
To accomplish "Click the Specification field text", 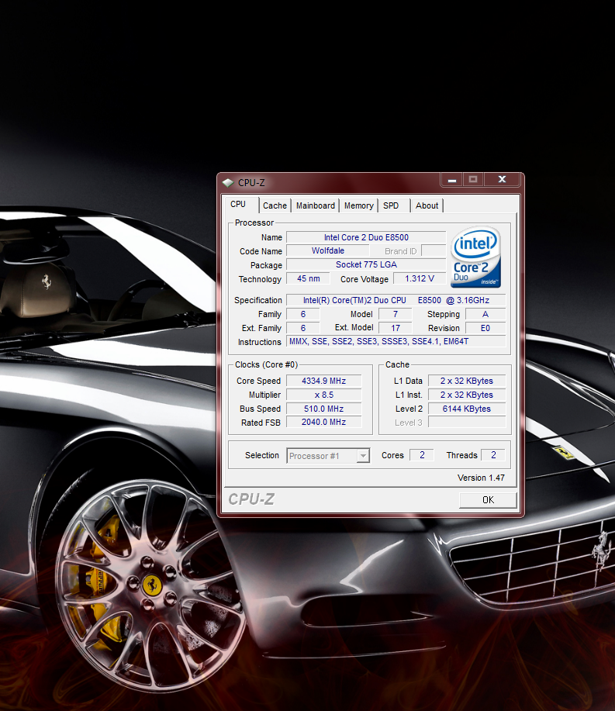I will [396, 300].
